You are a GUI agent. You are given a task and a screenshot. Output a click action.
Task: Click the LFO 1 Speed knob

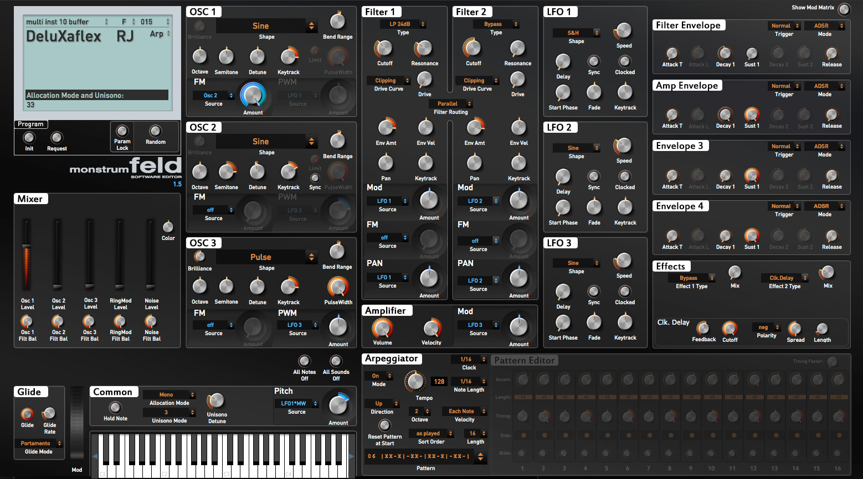pos(624,31)
